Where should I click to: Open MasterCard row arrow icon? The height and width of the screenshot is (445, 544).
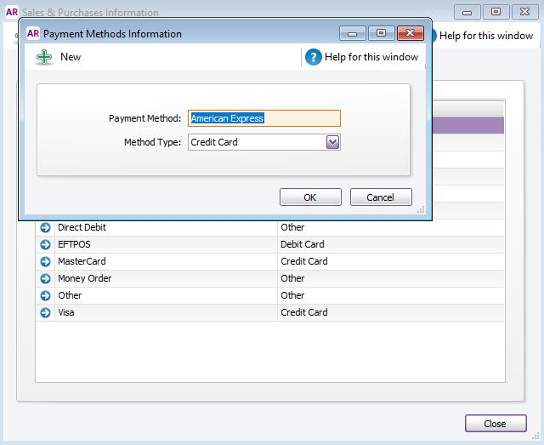click(x=45, y=261)
